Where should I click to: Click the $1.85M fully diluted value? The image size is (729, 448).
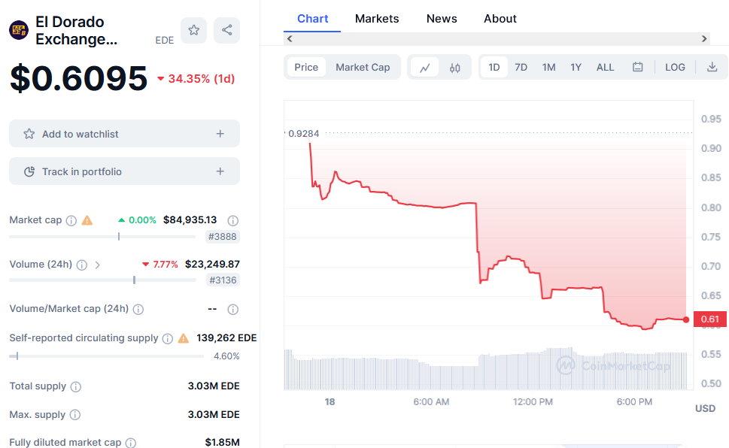coord(222,442)
